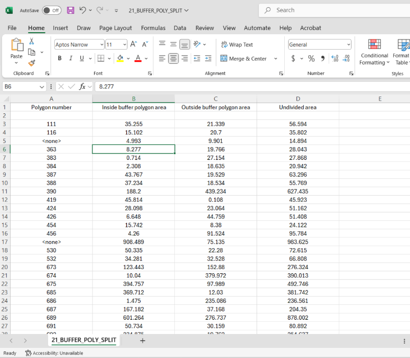Click the Wrap Text button
Viewport: 410px width, 358px height.
[x=237, y=44]
